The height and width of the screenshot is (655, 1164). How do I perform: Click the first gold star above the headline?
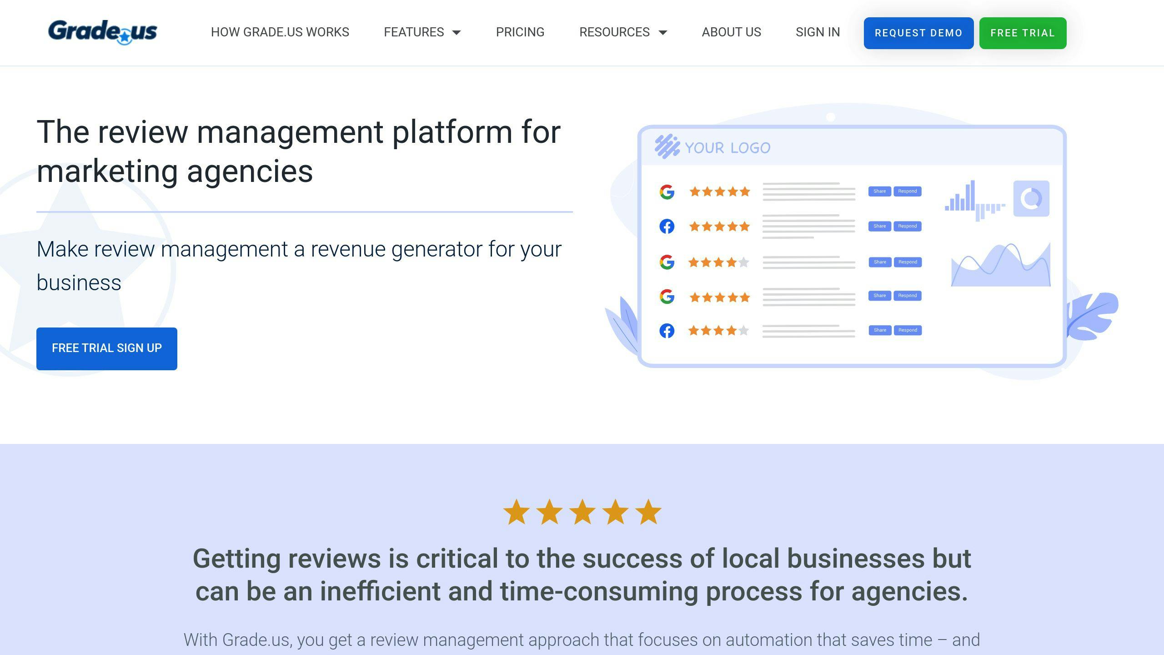point(517,512)
